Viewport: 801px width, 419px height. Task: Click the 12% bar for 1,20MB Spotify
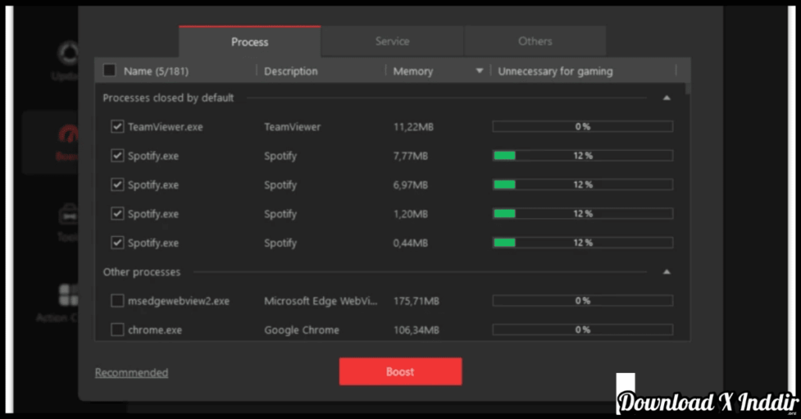(x=582, y=214)
